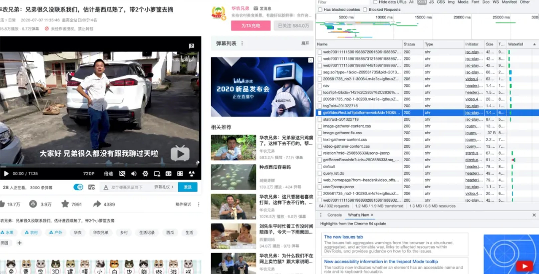The height and width of the screenshot is (274, 539).
Task: Open the 弹幕礼仪 chevron link
Action: tap(164, 187)
